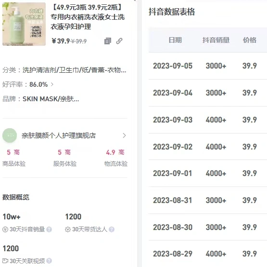This screenshot has height=267, width=267.
Task: Click the green shop avatar icon
Action: pyautogui.click(x=10, y=135)
